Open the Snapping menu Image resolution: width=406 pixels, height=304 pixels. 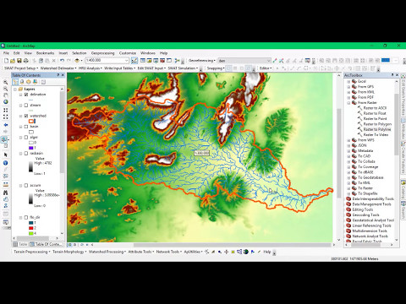(x=216, y=68)
